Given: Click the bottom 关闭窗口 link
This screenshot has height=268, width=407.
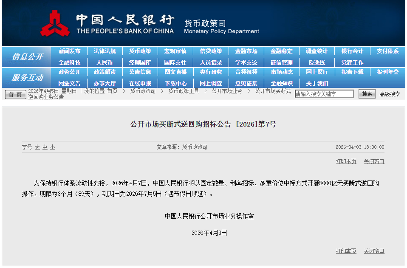Looking at the screenshot, I should click(374, 251).
